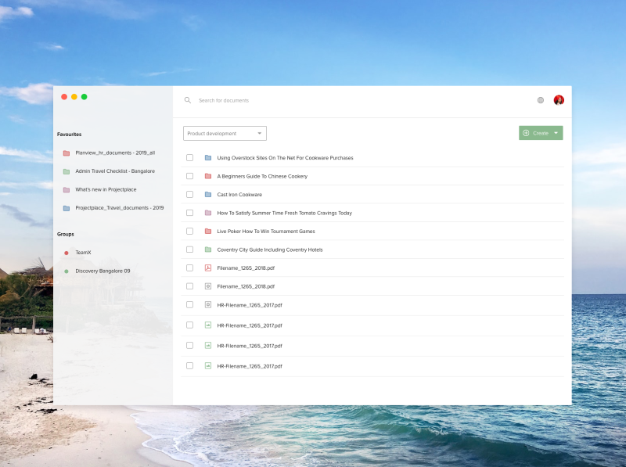The image size is (626, 467).
Task: Open the Product development dropdown chevron
Action: (260, 133)
